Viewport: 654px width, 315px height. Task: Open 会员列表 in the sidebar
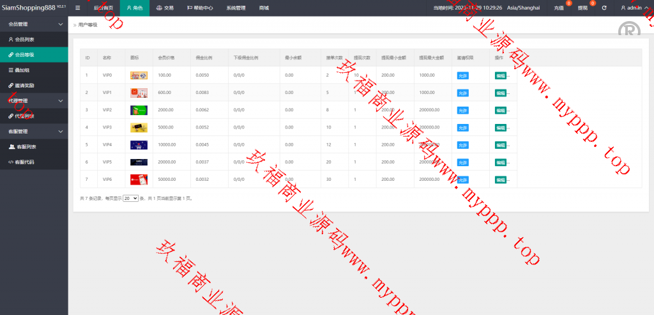tap(24, 40)
